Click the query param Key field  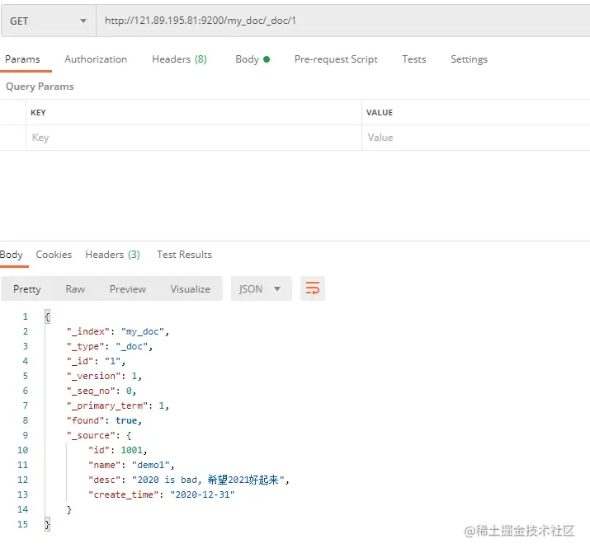(x=194, y=138)
